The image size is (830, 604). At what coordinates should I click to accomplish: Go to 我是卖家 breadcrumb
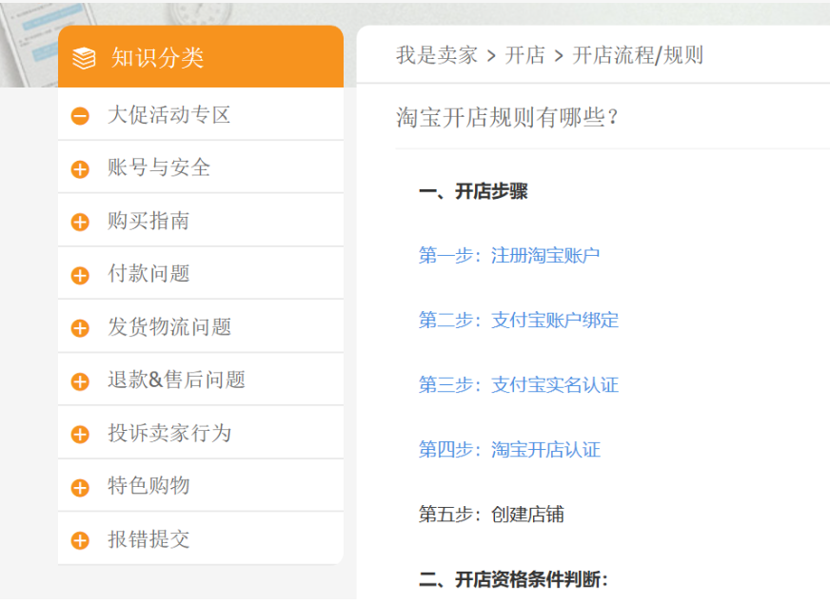437,55
